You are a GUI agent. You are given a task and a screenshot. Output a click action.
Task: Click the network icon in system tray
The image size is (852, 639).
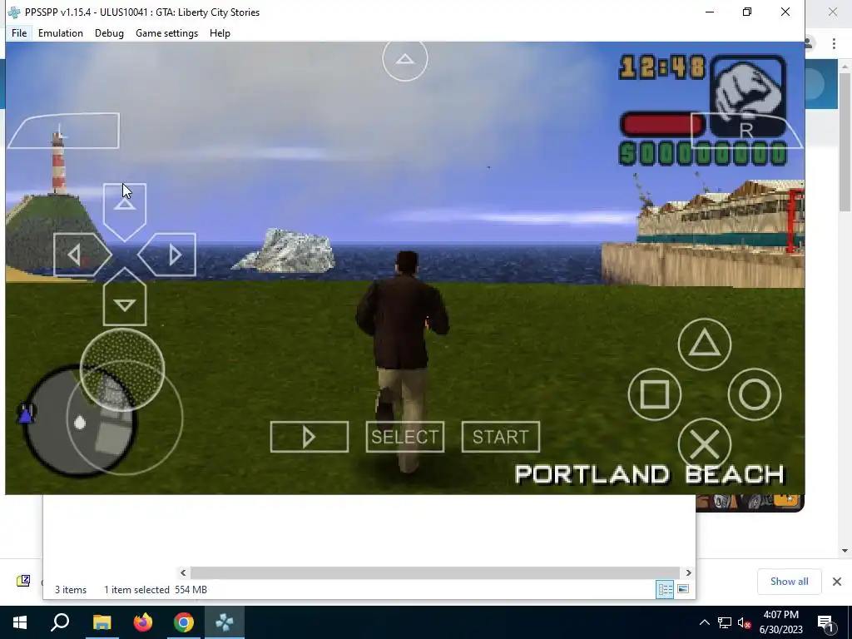tap(725, 622)
